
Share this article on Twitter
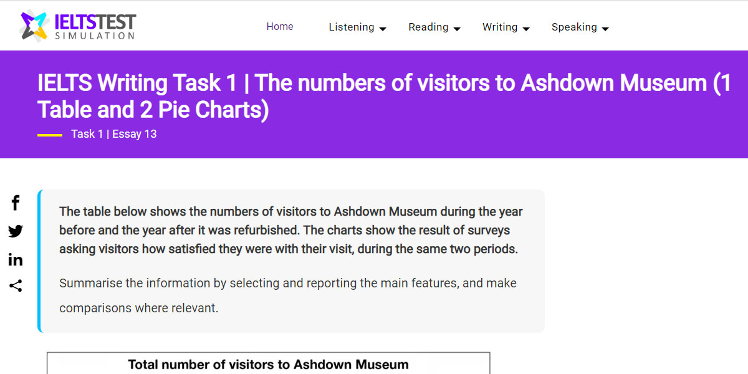[x=15, y=231]
